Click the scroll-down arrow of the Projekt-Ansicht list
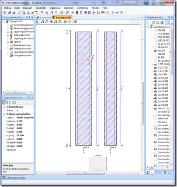Screen dimensions: 177x187 pyautogui.click(x=171, y=165)
